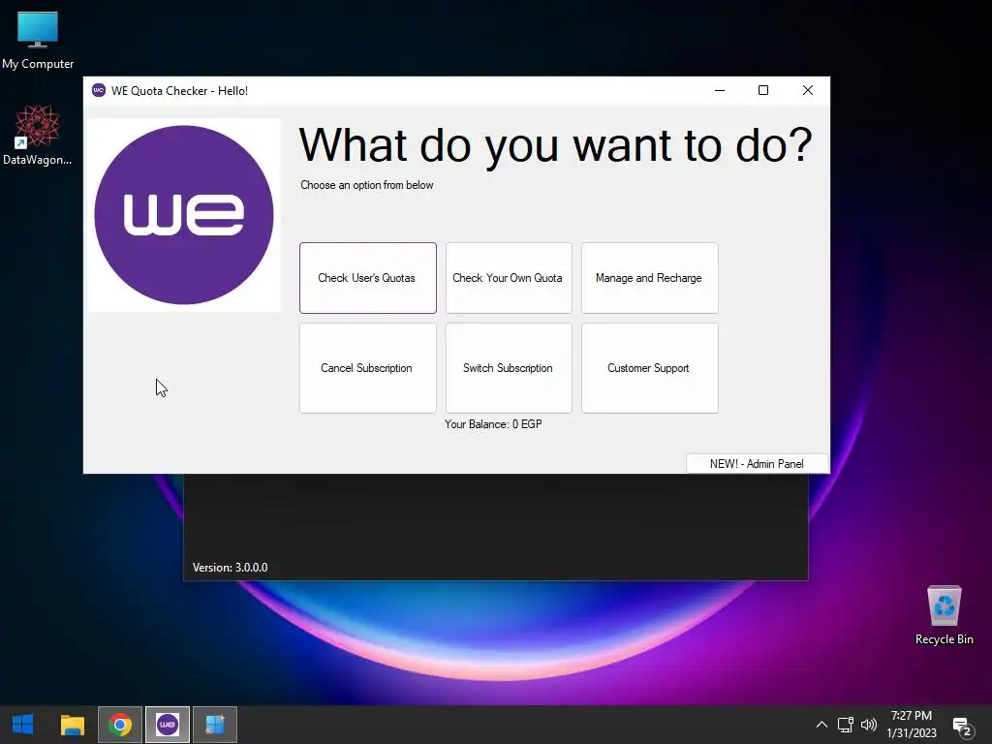Open File Explorer from taskbar
The height and width of the screenshot is (744, 992).
[72, 725]
